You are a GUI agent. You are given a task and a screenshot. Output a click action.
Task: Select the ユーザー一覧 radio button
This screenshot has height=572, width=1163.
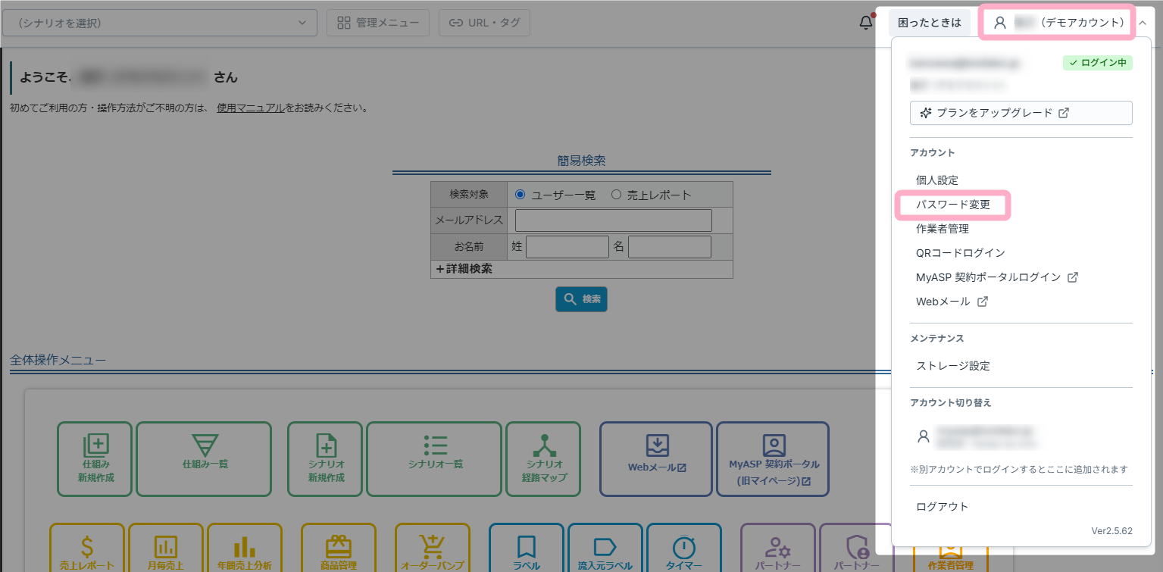(521, 195)
